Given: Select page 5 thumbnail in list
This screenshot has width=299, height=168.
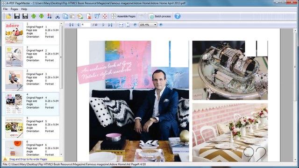Looking at the screenshot, I should tap(14, 127).
